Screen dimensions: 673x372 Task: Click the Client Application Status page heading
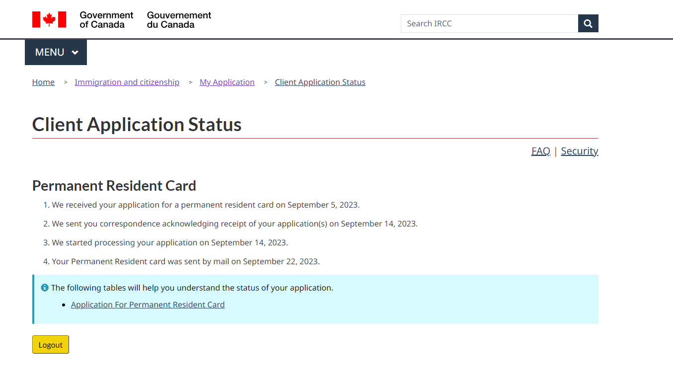tap(137, 124)
